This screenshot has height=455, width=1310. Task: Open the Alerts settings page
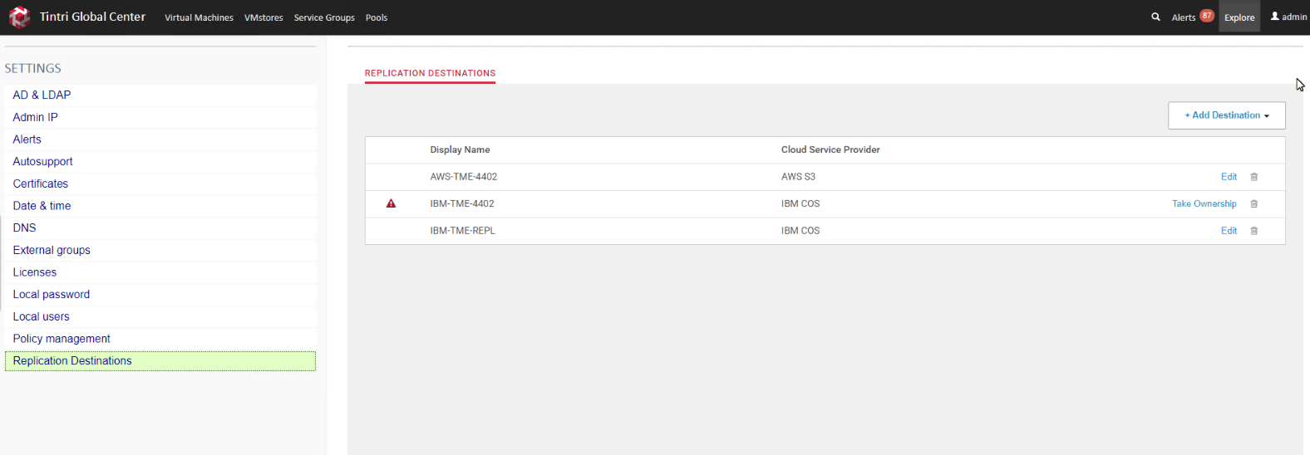160,139
